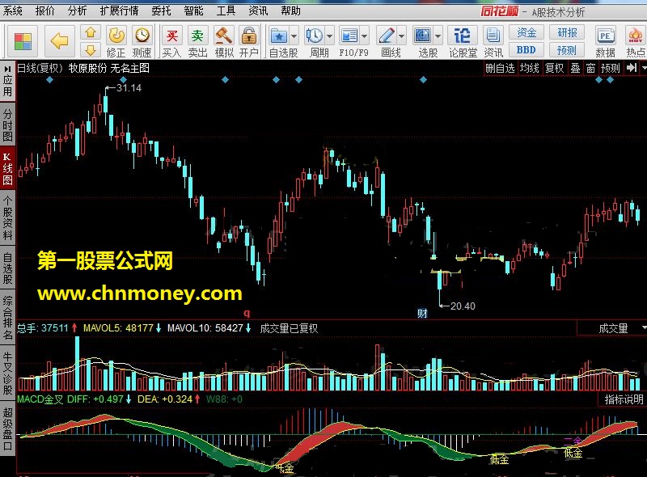Screen dimensions: 647x477
Task: Expand the 自选股 dropdown arrow
Action: 294,36
